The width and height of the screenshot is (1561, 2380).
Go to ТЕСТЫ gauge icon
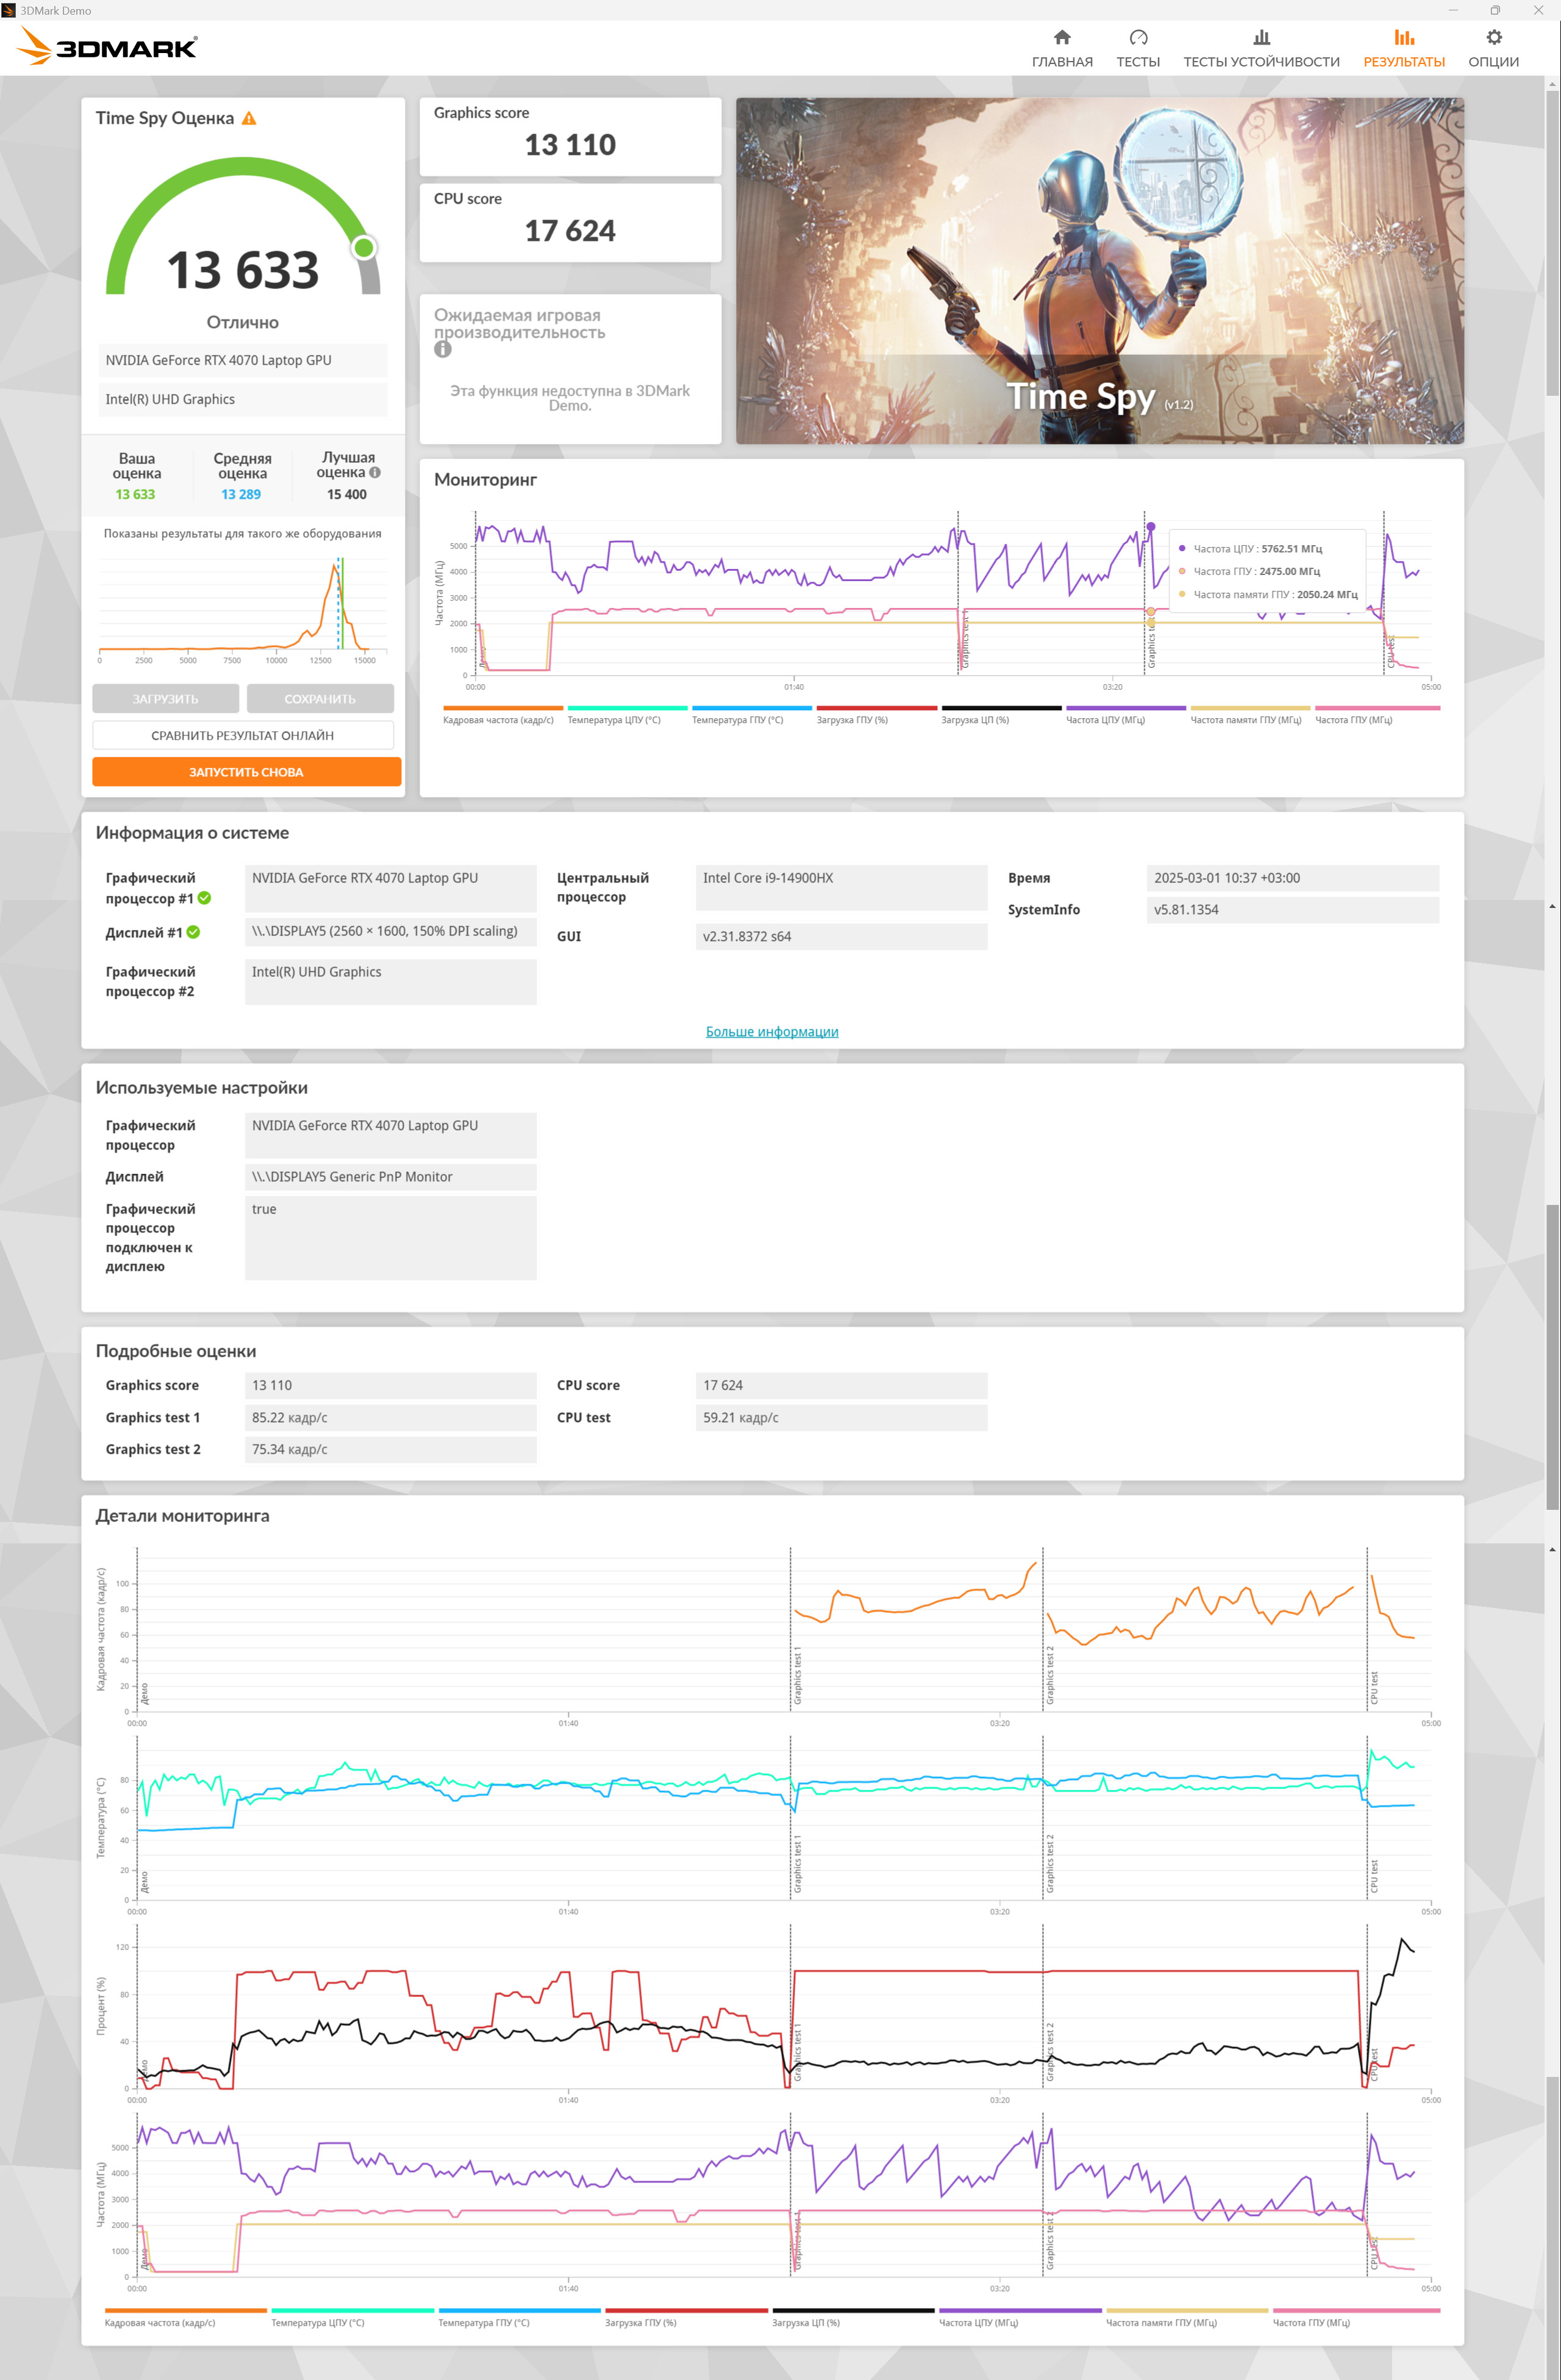point(1138,38)
